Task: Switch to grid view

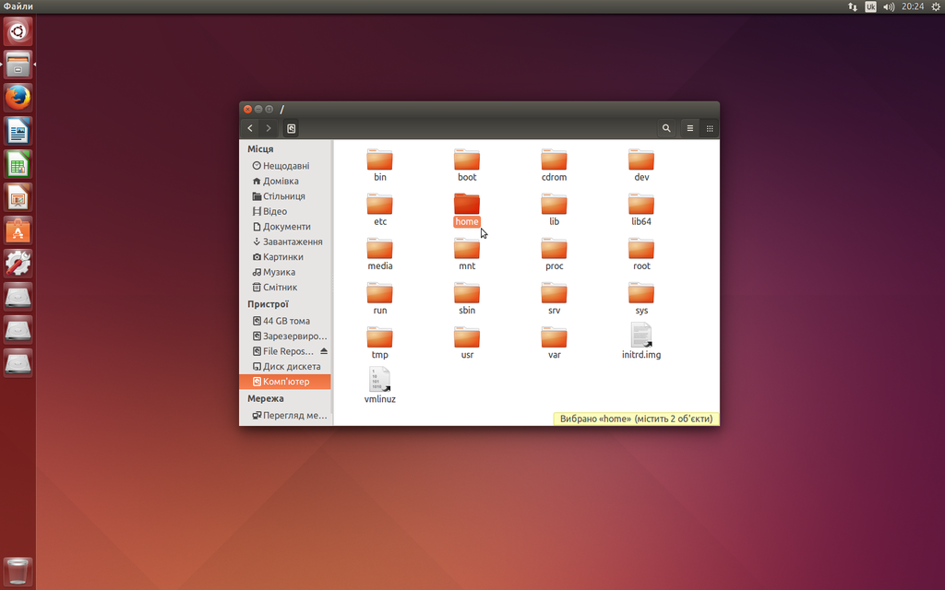Action: [710, 128]
